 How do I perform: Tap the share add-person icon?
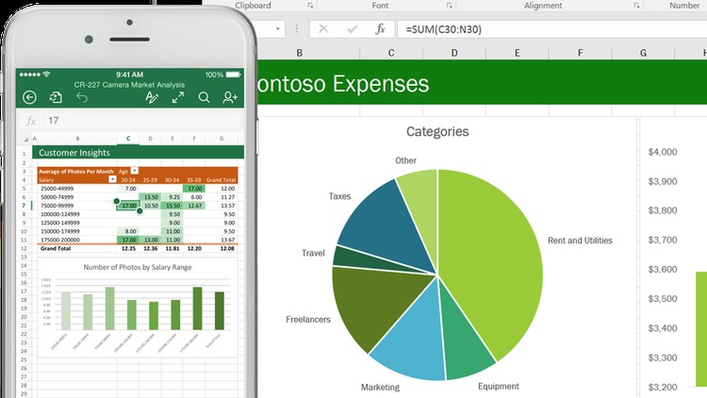[x=230, y=97]
